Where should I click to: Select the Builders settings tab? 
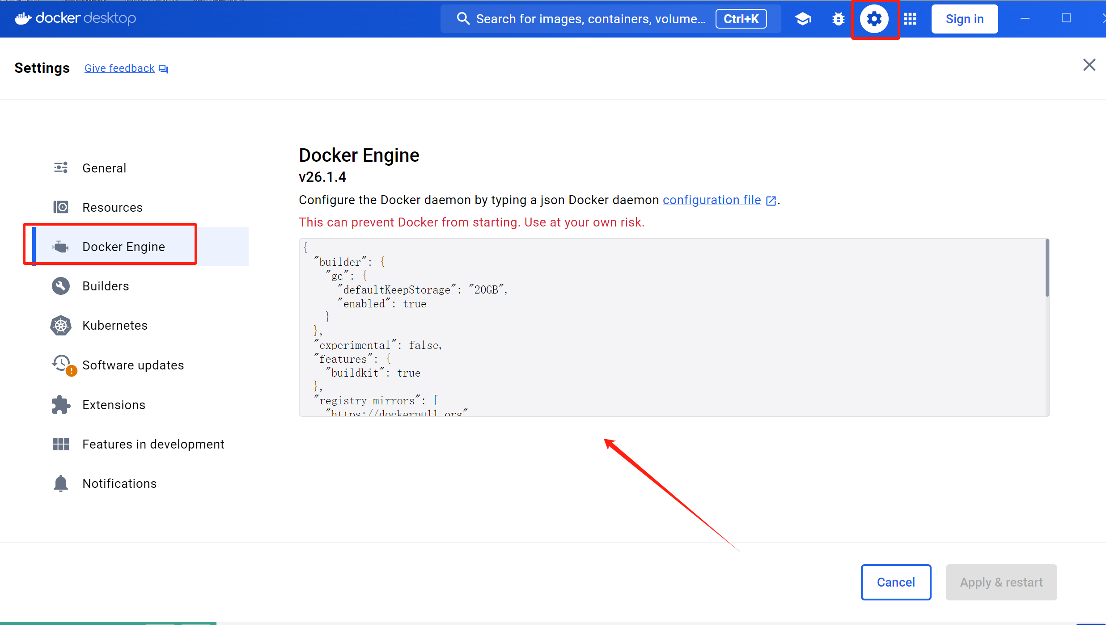click(x=141, y=286)
